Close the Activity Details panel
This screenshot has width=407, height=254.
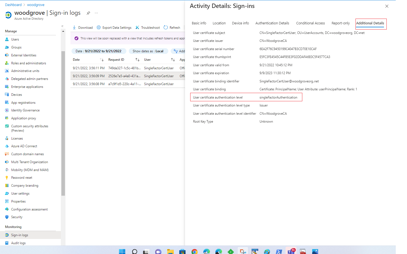(387, 6)
